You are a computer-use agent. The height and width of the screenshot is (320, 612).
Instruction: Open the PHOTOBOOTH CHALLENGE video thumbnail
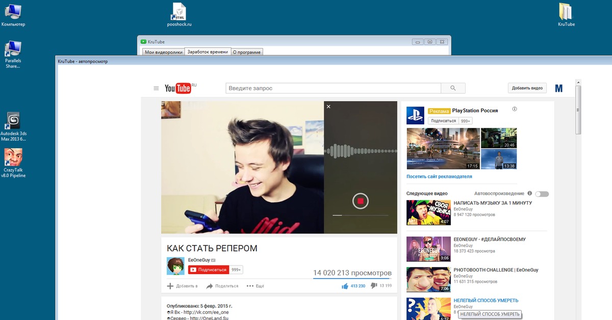click(x=428, y=280)
